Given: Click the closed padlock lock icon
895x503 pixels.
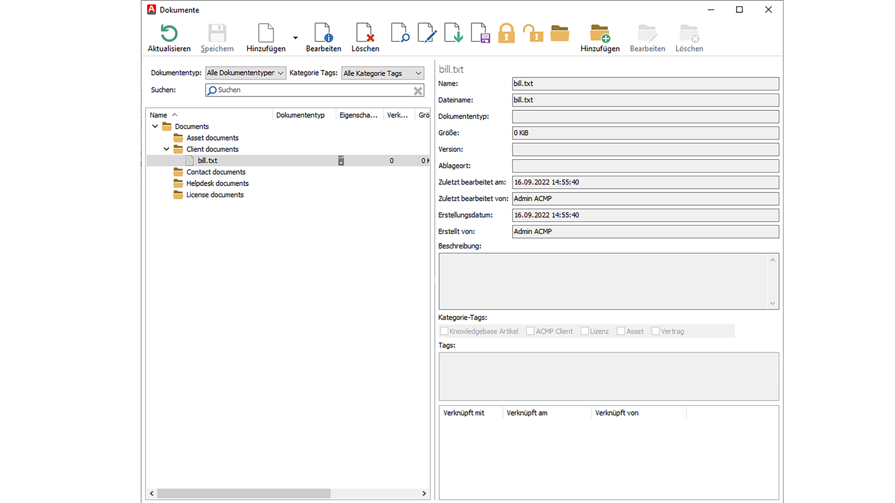Looking at the screenshot, I should (x=507, y=34).
